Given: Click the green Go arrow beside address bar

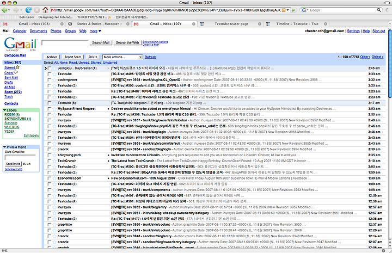Looking at the screenshot, I should coord(294,10).
